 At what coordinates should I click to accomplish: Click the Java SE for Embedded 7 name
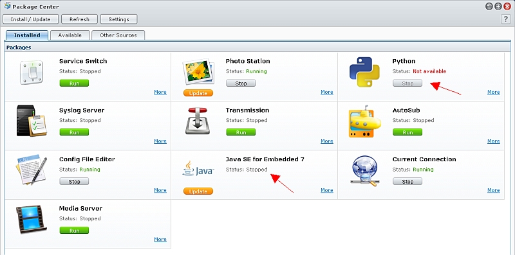tap(265, 159)
